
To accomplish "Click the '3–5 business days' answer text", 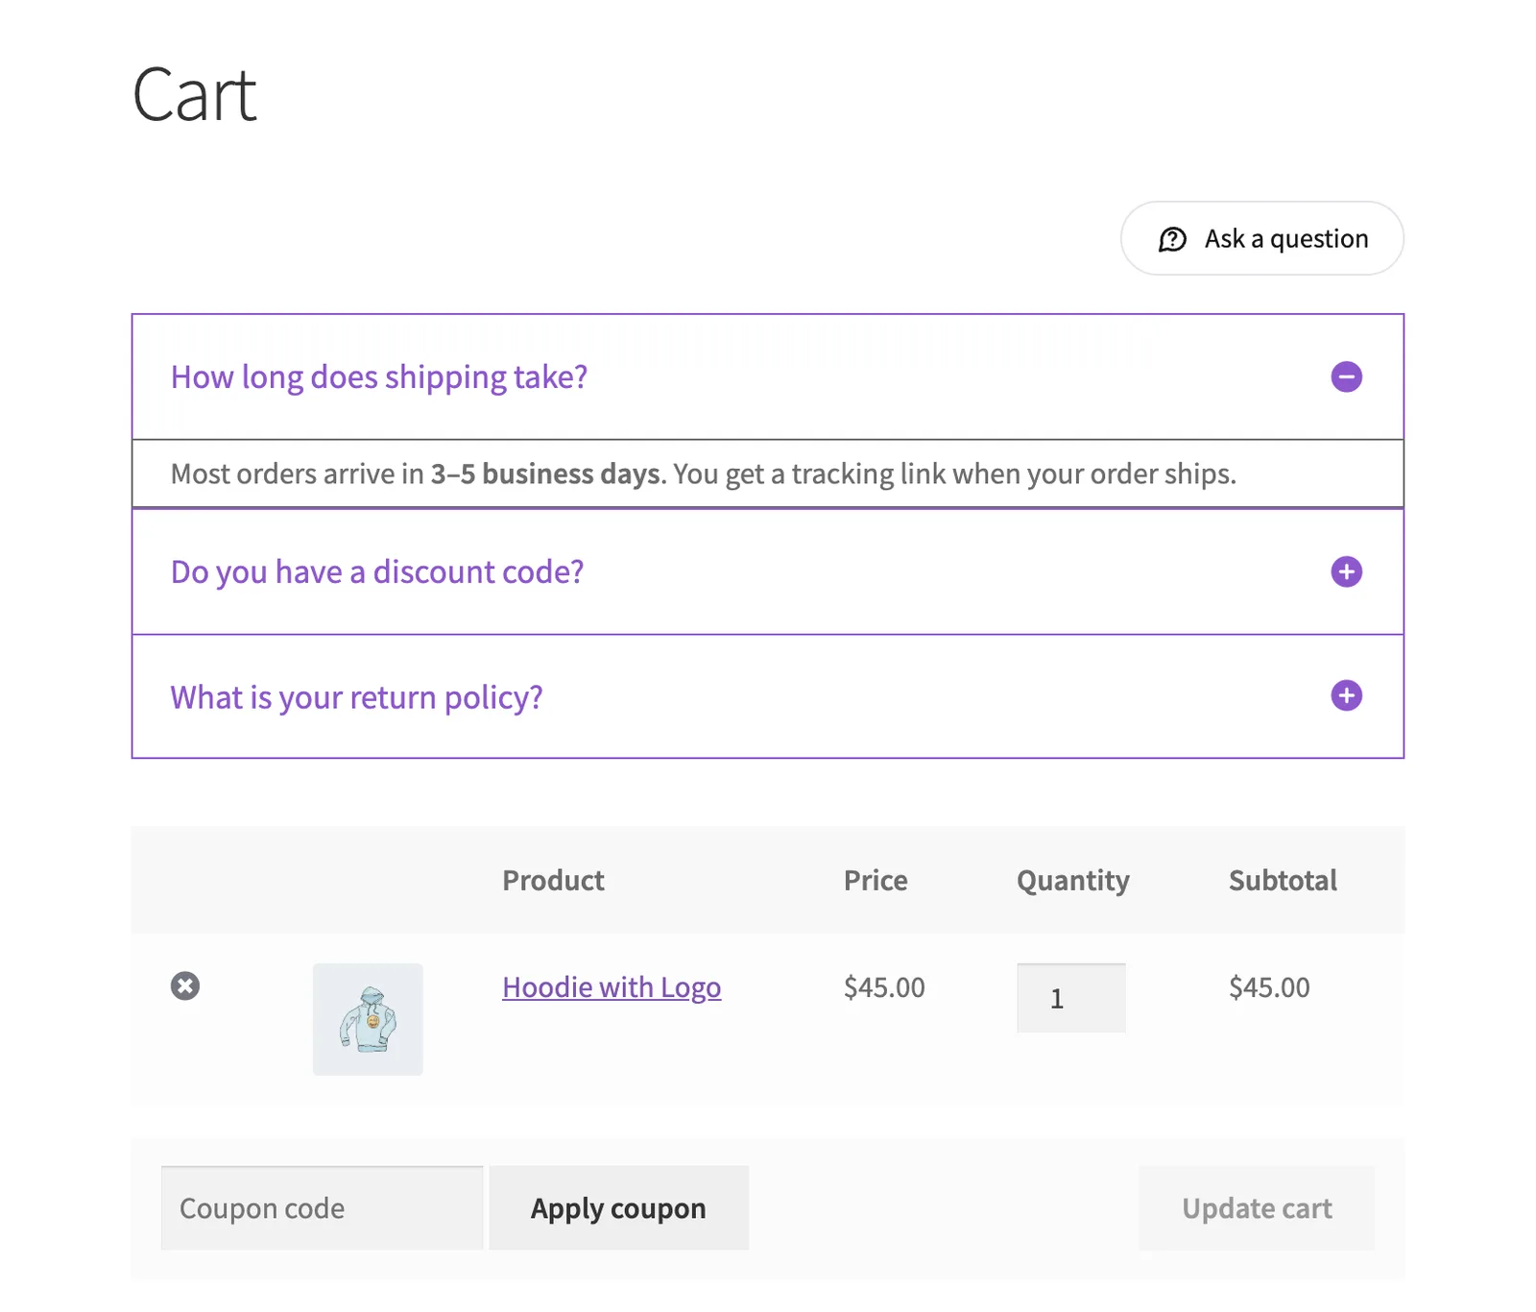I will click(x=545, y=474).
